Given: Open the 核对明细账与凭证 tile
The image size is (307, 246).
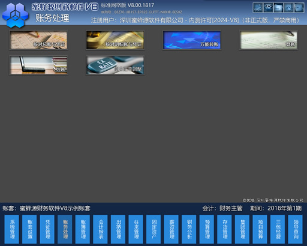Looking at the screenshot, I should pyautogui.click(x=115, y=40).
